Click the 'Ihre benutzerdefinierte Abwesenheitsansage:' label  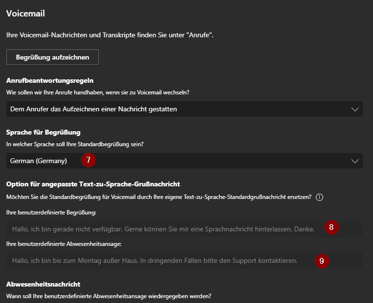tap(57, 244)
